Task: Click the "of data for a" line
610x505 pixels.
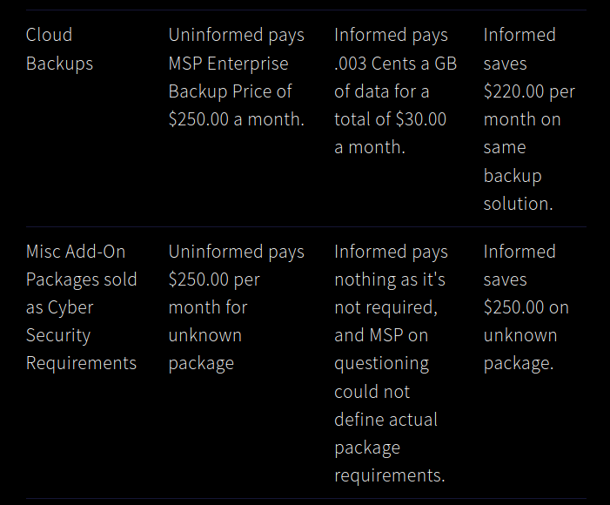Action: (x=381, y=91)
